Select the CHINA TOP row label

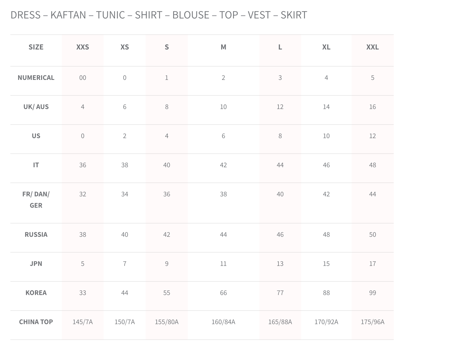coord(36,322)
